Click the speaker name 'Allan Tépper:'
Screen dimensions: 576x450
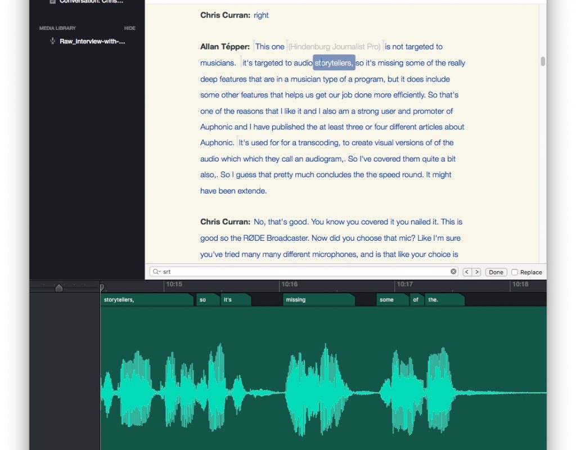point(225,47)
